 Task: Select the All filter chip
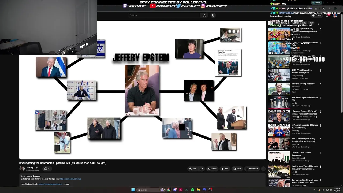271,23
